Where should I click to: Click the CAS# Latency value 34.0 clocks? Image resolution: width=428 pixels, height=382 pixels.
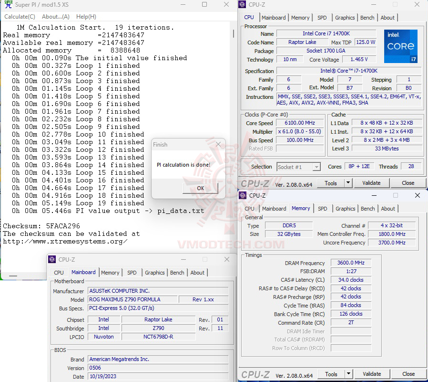pyautogui.click(x=351, y=280)
